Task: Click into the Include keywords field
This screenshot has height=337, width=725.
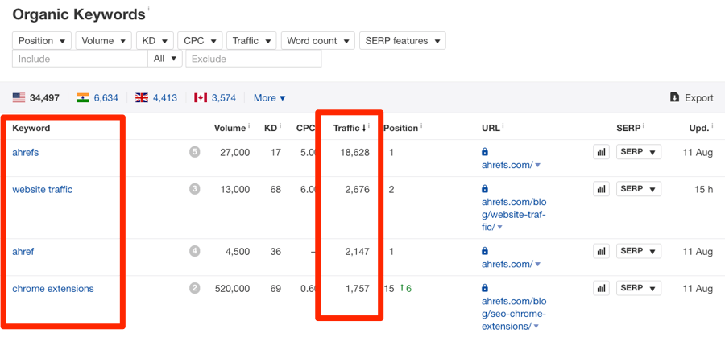Action: (x=80, y=59)
